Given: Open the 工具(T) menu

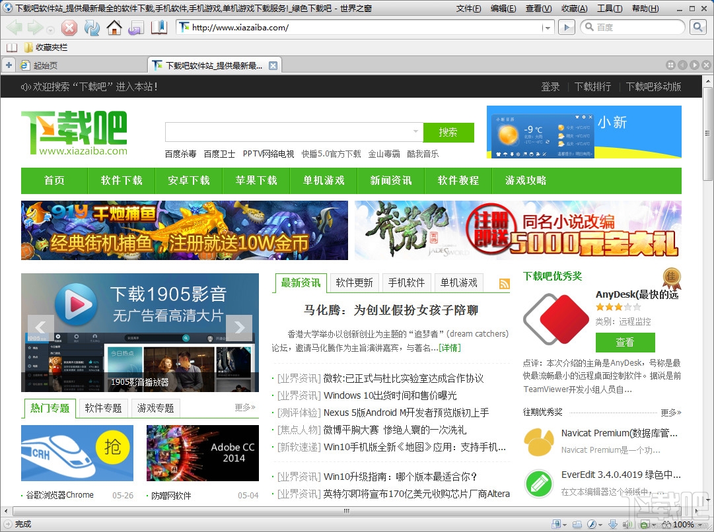Looking at the screenshot, I should tap(610, 8).
